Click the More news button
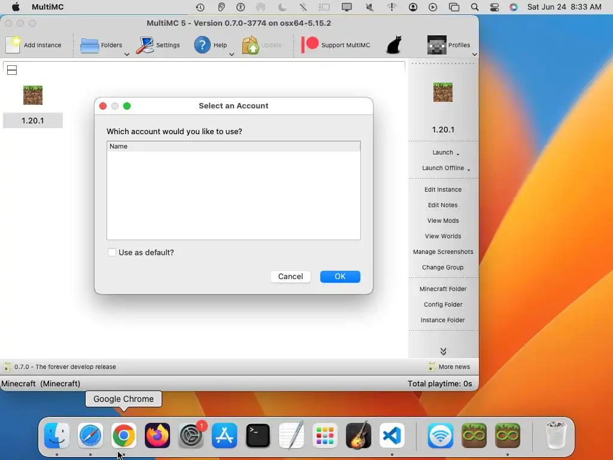This screenshot has width=613, height=460. click(x=449, y=367)
